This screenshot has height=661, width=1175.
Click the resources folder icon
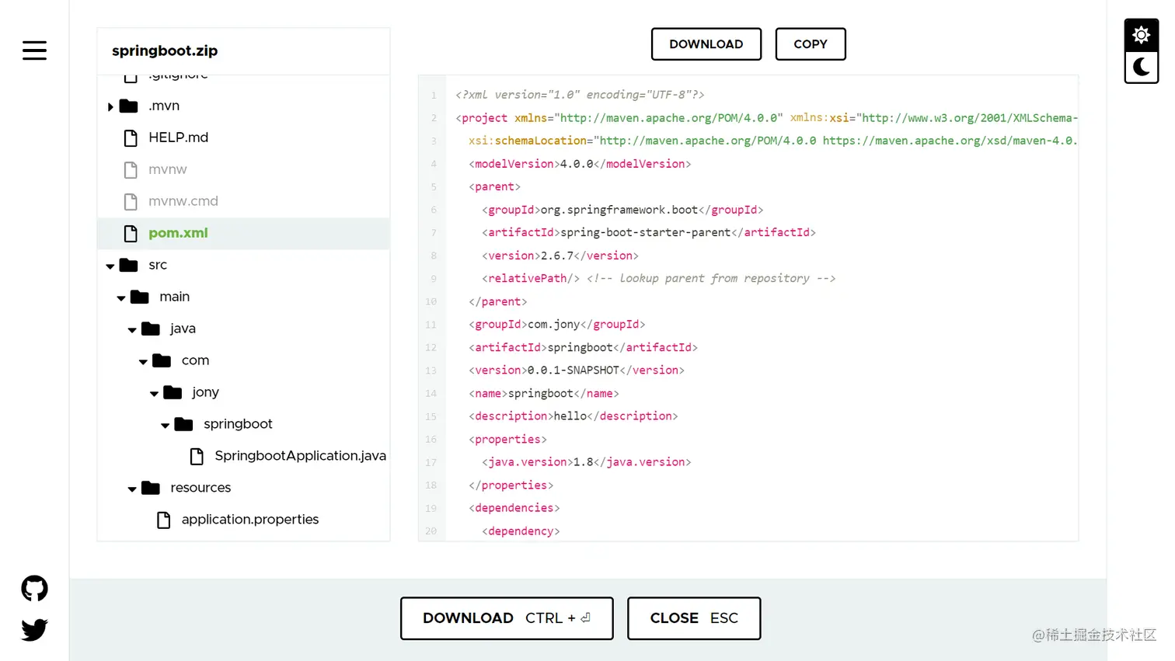tap(151, 489)
